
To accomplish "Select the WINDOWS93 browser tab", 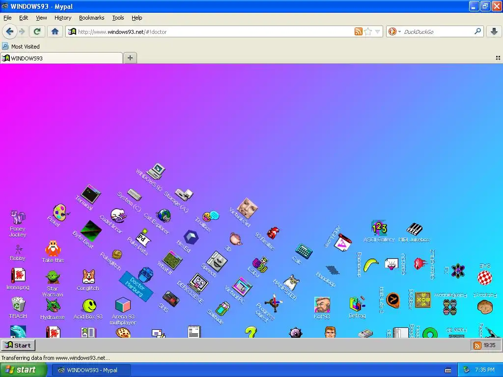I will coord(61,58).
